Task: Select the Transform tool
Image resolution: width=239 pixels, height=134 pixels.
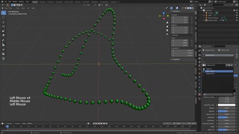Action: pos(3,35)
